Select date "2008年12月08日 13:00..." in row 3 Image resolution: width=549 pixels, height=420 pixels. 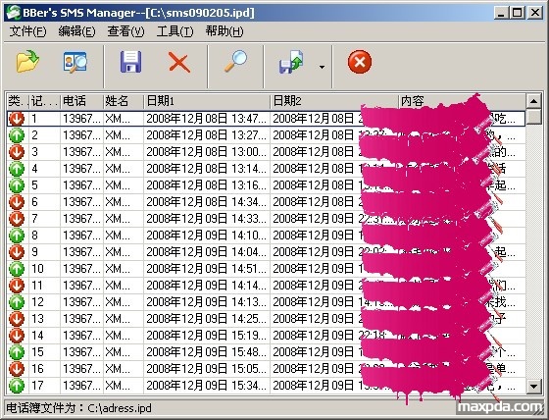pyautogui.click(x=206, y=152)
